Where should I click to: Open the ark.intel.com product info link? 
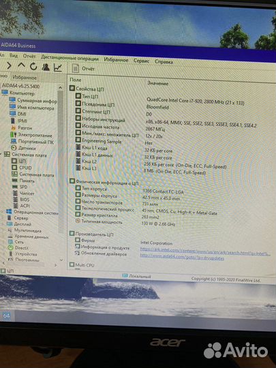205,251
